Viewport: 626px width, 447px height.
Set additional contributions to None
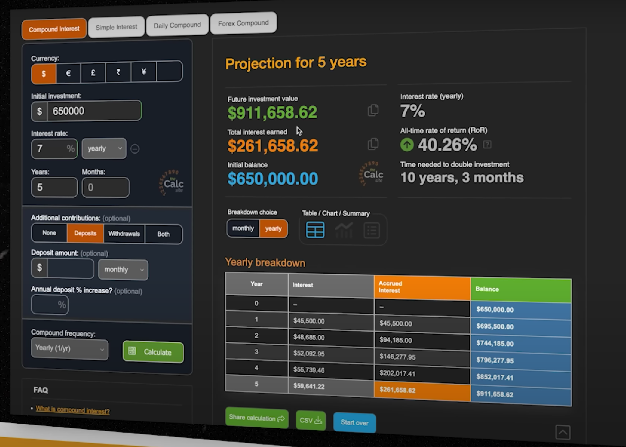click(x=49, y=233)
